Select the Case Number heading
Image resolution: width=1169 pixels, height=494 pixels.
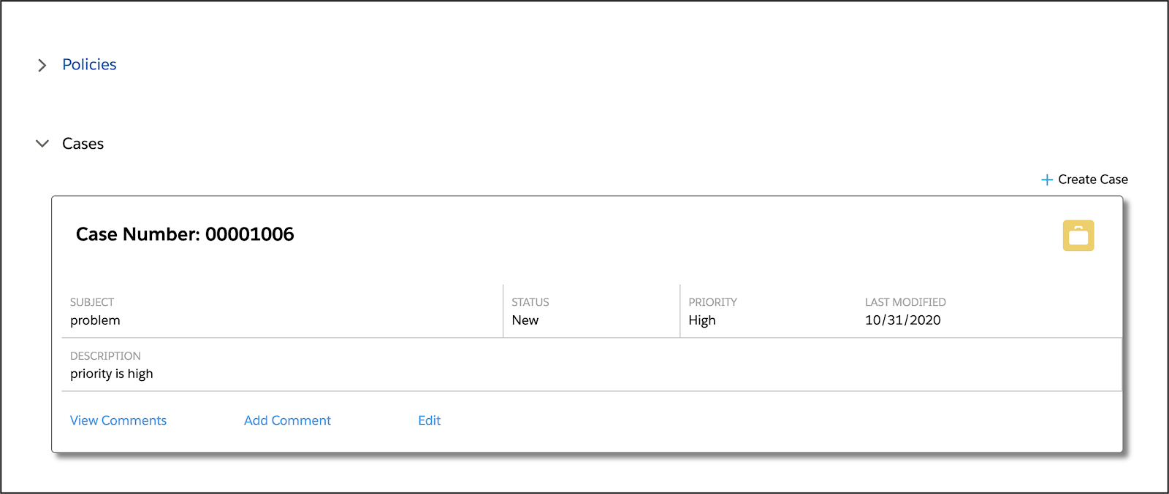click(x=185, y=234)
